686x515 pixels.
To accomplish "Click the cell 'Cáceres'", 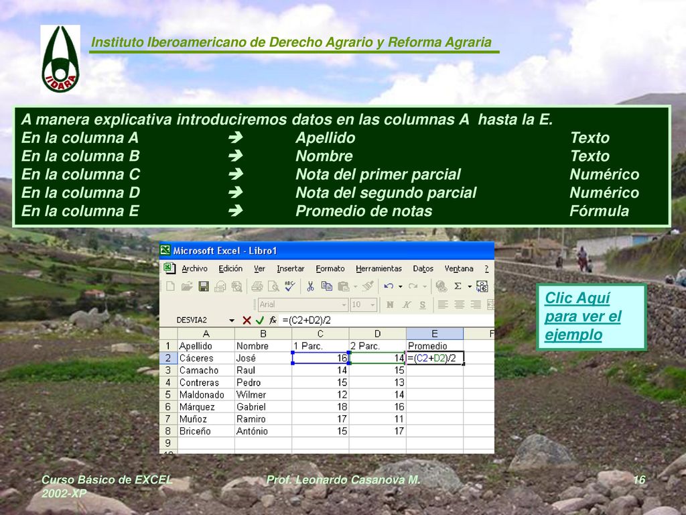I will pyautogui.click(x=206, y=358).
